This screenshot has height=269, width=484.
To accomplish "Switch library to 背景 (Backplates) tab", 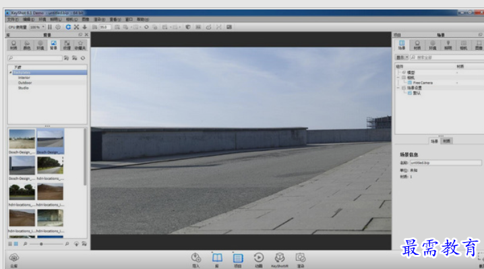I will tap(53, 45).
